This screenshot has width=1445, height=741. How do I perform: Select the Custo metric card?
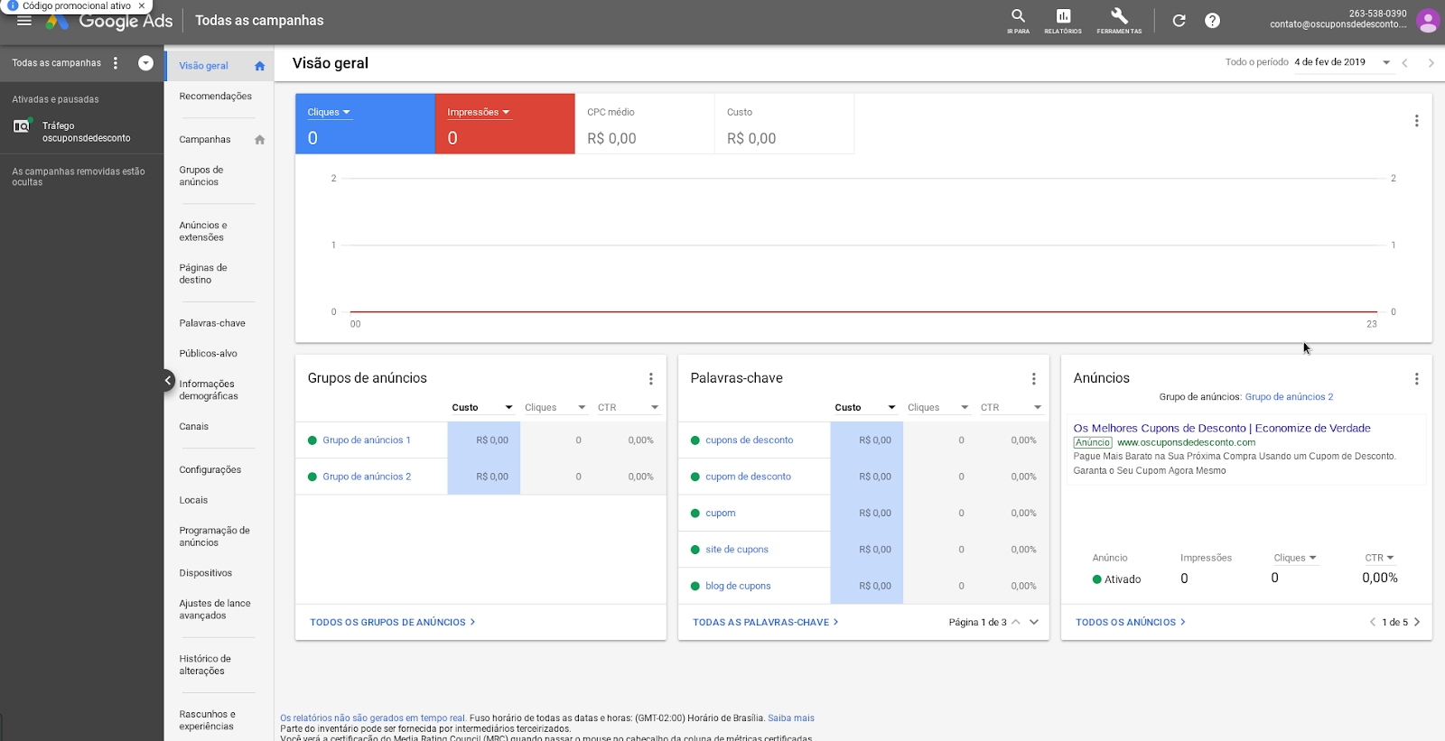coord(784,124)
